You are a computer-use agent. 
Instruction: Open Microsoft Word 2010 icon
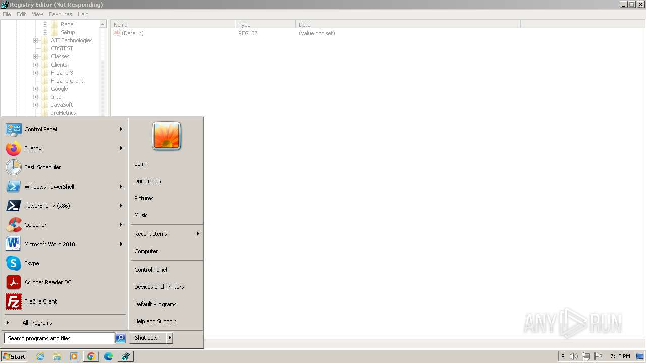[13, 244]
